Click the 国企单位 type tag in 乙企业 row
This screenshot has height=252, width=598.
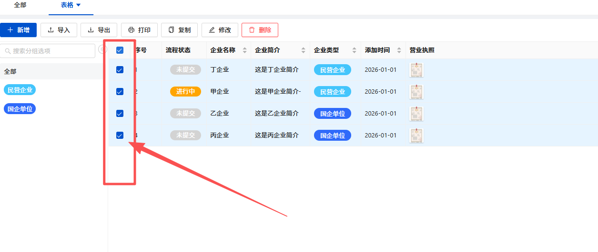[x=333, y=114]
